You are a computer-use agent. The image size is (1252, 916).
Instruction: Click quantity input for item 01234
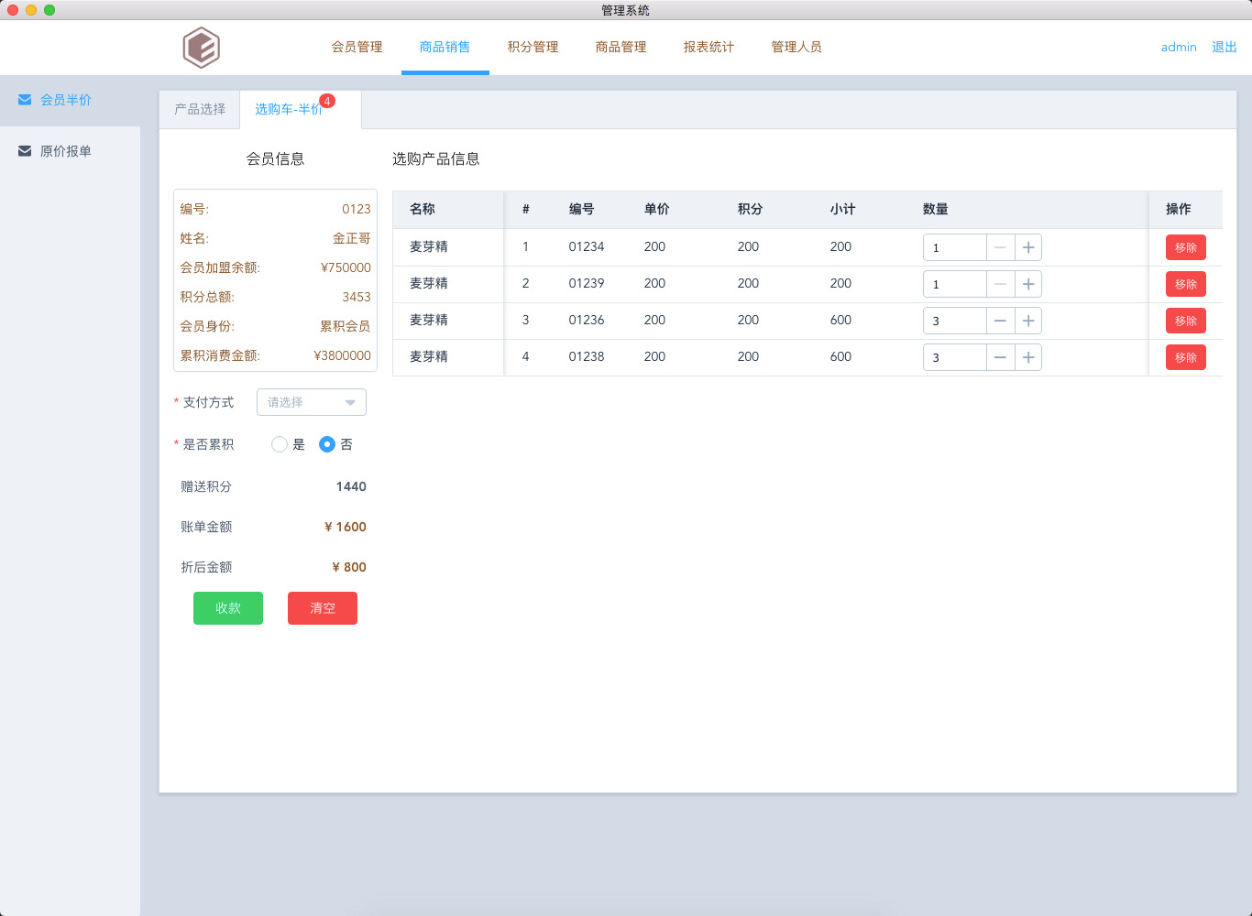[954, 247]
